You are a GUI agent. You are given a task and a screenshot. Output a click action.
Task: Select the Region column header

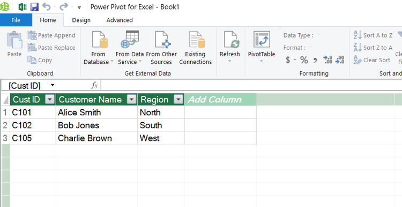coord(154,100)
